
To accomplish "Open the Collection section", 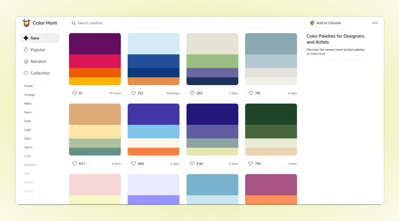I will tap(40, 73).
